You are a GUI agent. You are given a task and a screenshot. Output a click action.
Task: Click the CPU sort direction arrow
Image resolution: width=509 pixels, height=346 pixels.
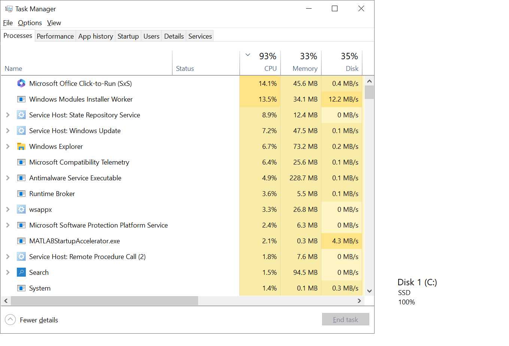point(248,54)
